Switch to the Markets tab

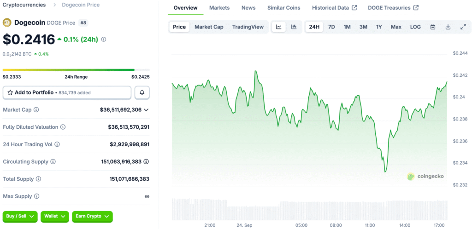[219, 8]
